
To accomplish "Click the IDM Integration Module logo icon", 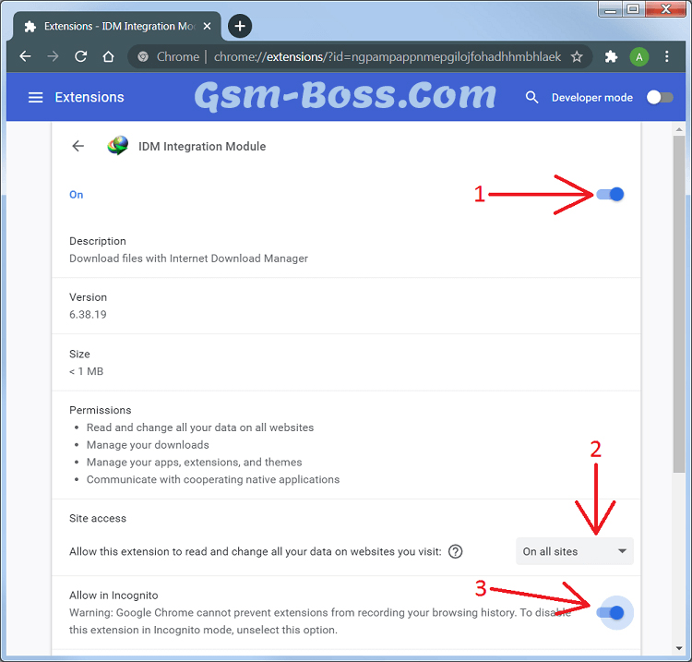I will pos(117,146).
